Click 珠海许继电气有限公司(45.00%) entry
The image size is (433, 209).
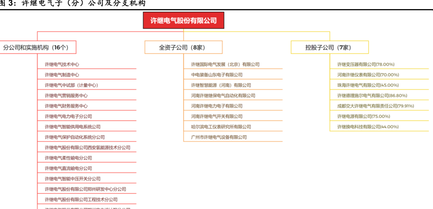(368, 86)
